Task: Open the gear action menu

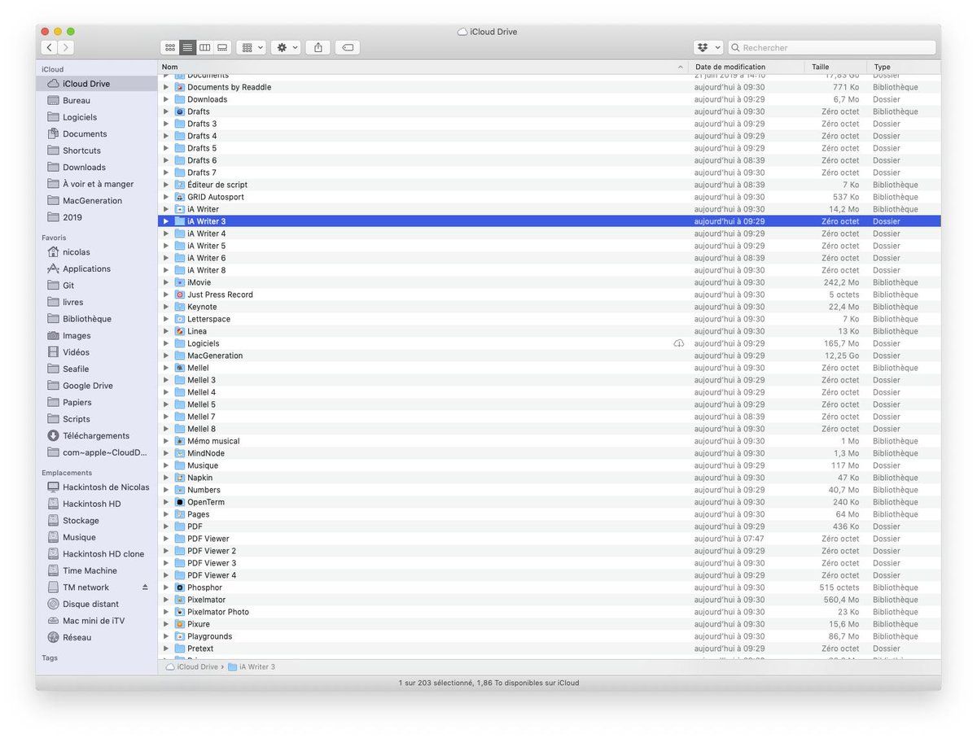Action: click(x=287, y=48)
